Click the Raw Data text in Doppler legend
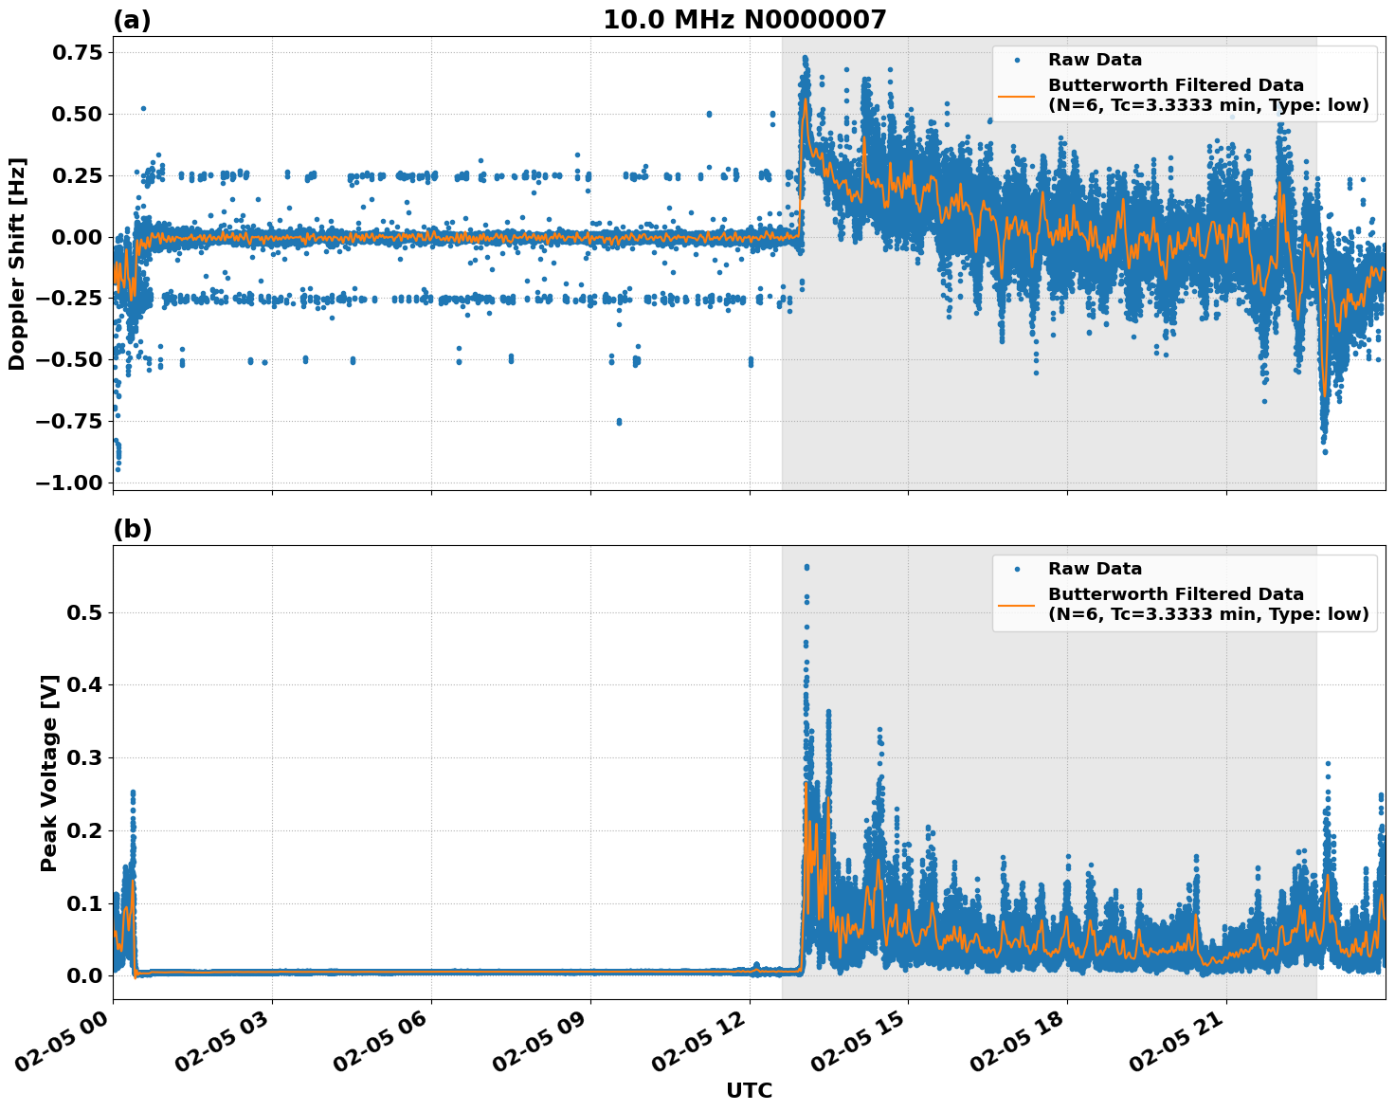Screen dimensions: 1395x1111 [x=1095, y=61]
